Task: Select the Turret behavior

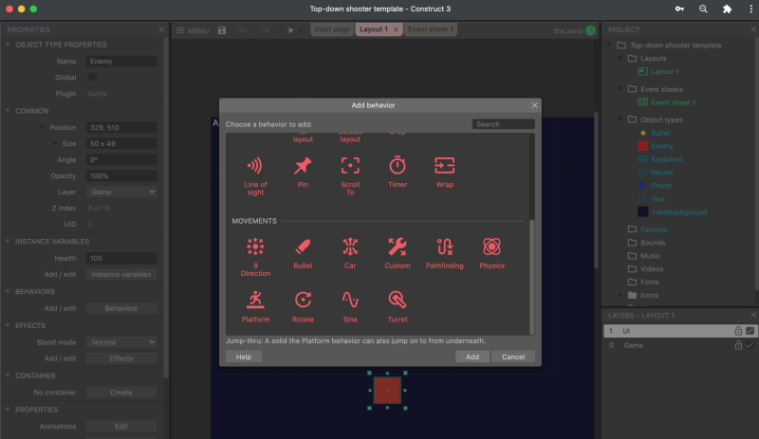Action: click(x=398, y=307)
